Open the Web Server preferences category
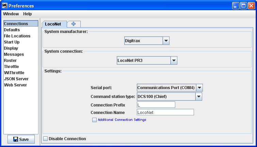This screenshot has height=147, width=257. (15, 85)
